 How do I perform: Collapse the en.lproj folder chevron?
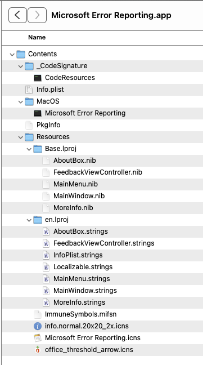29,220
